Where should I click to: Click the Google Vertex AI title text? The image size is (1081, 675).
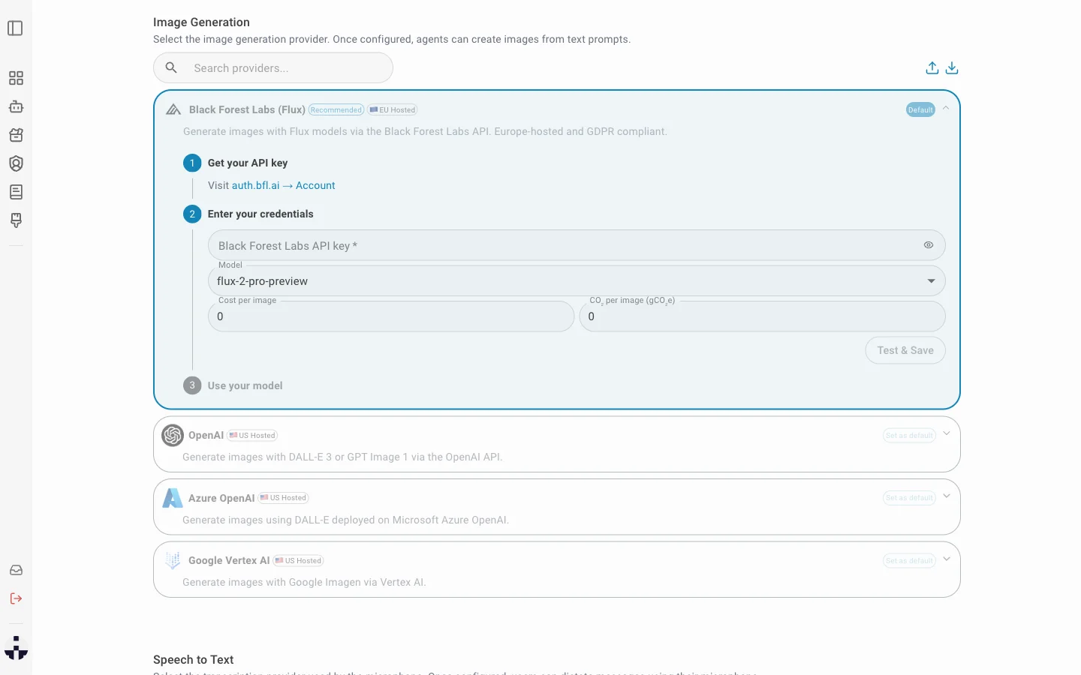(229, 560)
